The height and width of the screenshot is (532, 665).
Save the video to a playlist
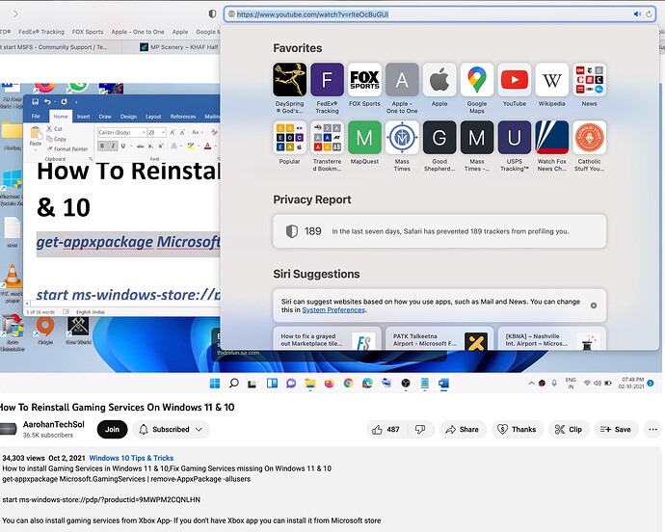[616, 429]
